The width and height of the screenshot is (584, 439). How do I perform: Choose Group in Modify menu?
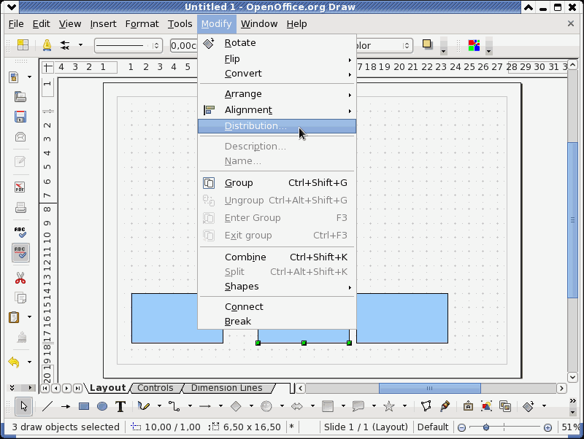(277, 182)
